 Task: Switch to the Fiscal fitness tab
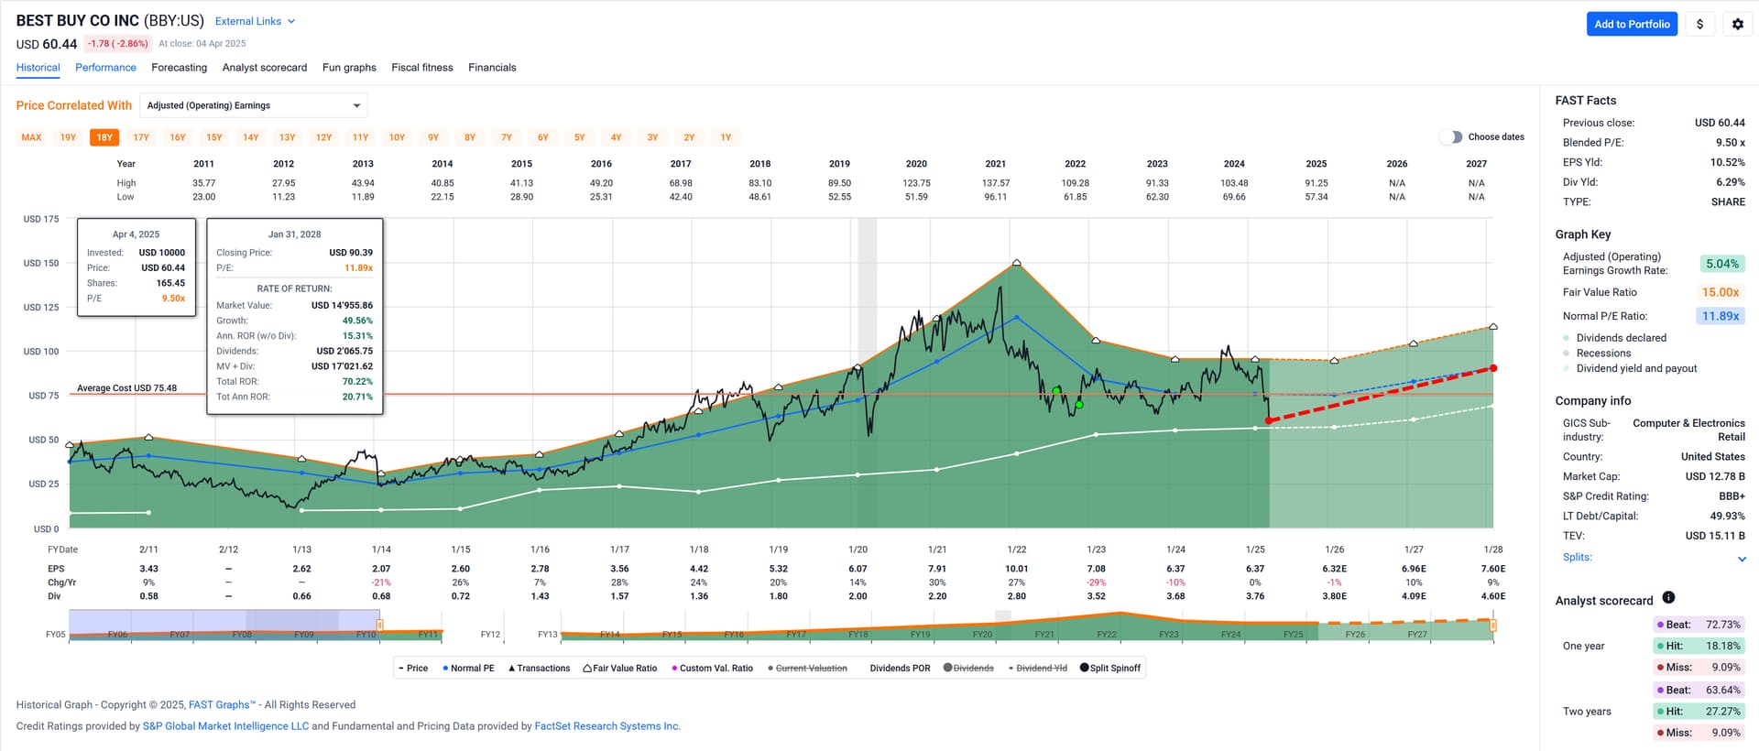click(422, 68)
